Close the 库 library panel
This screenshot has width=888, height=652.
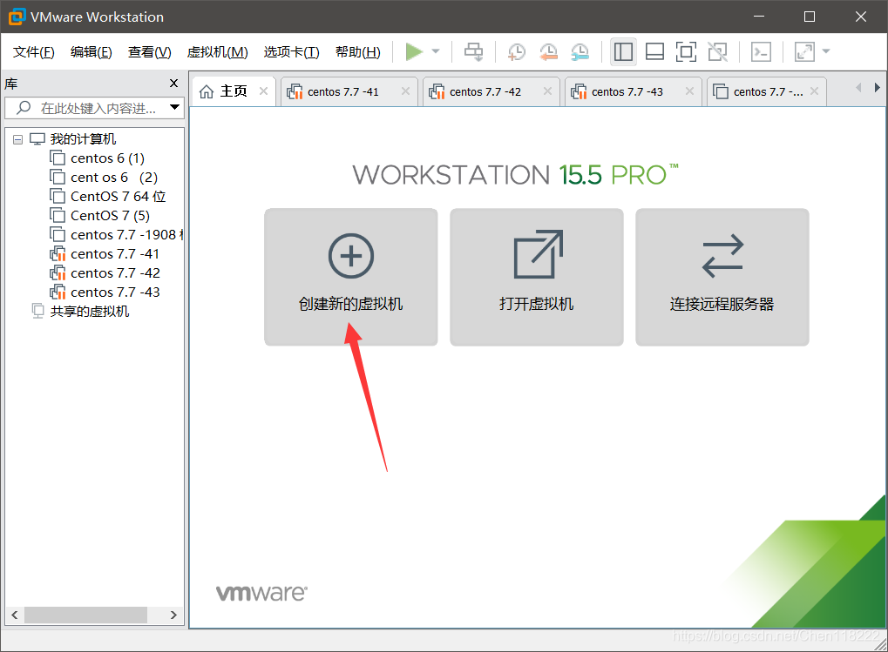(x=174, y=84)
